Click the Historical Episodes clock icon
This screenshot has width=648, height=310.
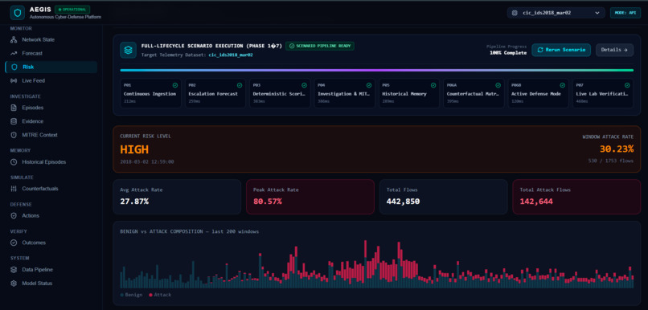point(14,161)
